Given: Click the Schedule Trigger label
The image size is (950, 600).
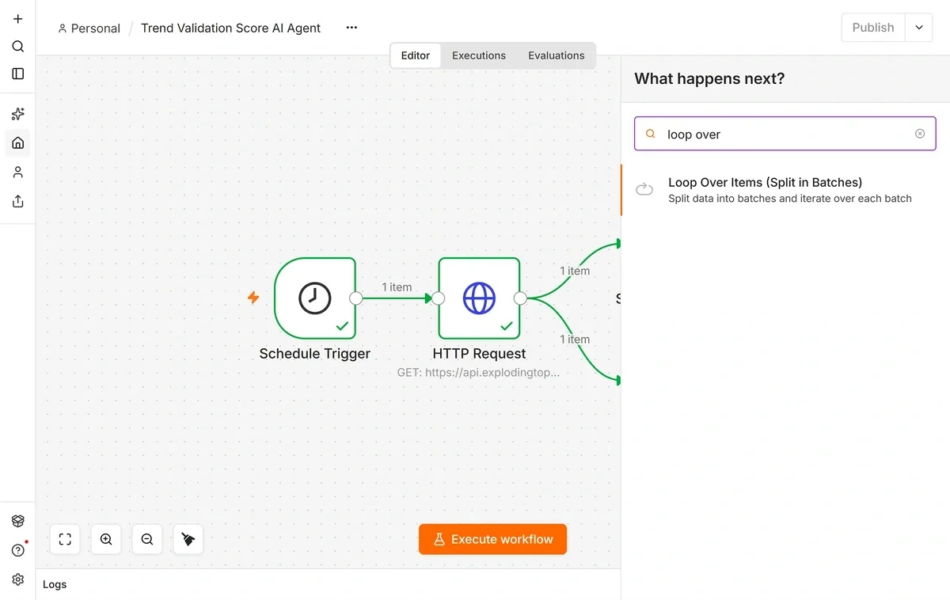Looking at the screenshot, I should (x=315, y=354).
